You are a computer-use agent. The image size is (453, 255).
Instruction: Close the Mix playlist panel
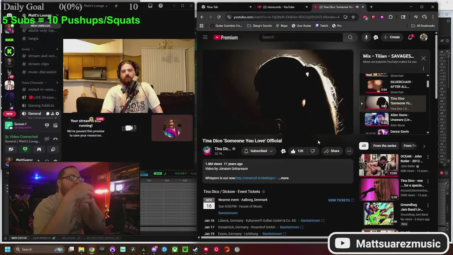[423, 58]
